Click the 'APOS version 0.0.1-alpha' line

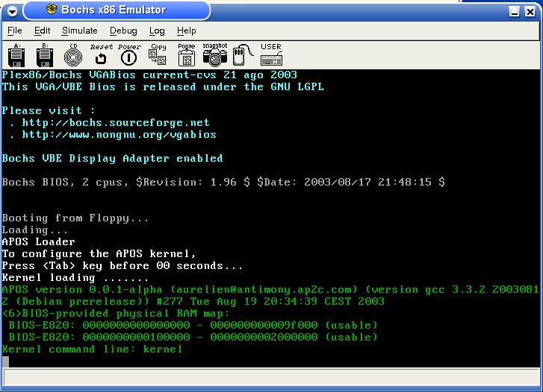[x=270, y=290]
